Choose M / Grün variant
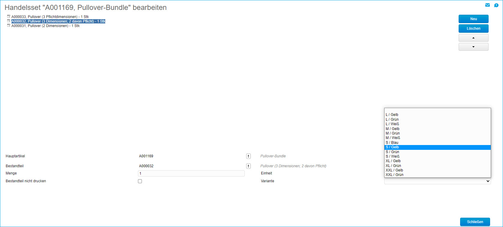503x227 pixels. (x=437, y=133)
